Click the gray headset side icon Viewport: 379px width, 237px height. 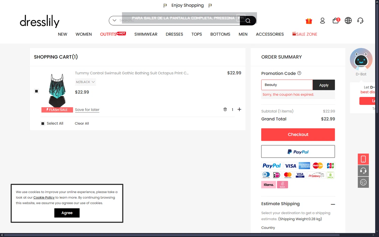363,171
